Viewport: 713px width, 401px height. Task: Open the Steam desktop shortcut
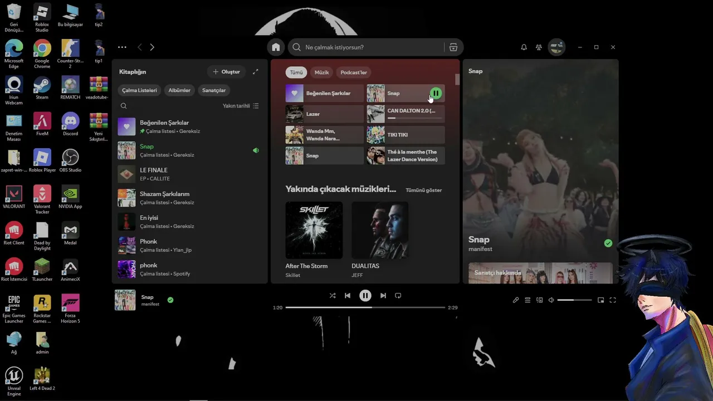(x=42, y=88)
